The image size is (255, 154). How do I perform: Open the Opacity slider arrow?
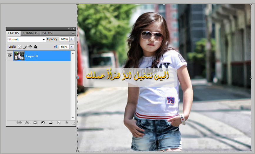click(72, 39)
